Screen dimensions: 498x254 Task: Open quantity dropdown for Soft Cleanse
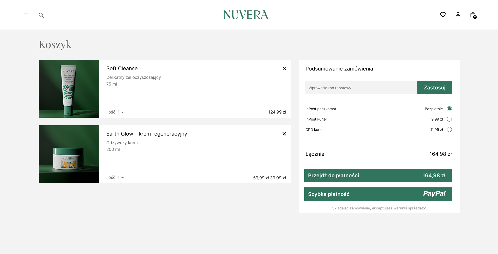(x=115, y=112)
